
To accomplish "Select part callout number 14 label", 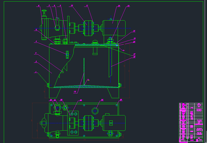I will pyautogui.click(x=134, y=31).
